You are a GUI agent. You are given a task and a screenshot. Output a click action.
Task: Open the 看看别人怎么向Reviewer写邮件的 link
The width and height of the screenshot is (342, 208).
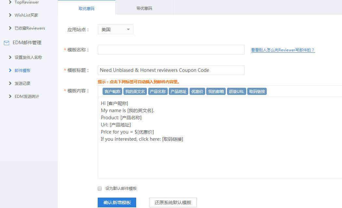point(283,50)
